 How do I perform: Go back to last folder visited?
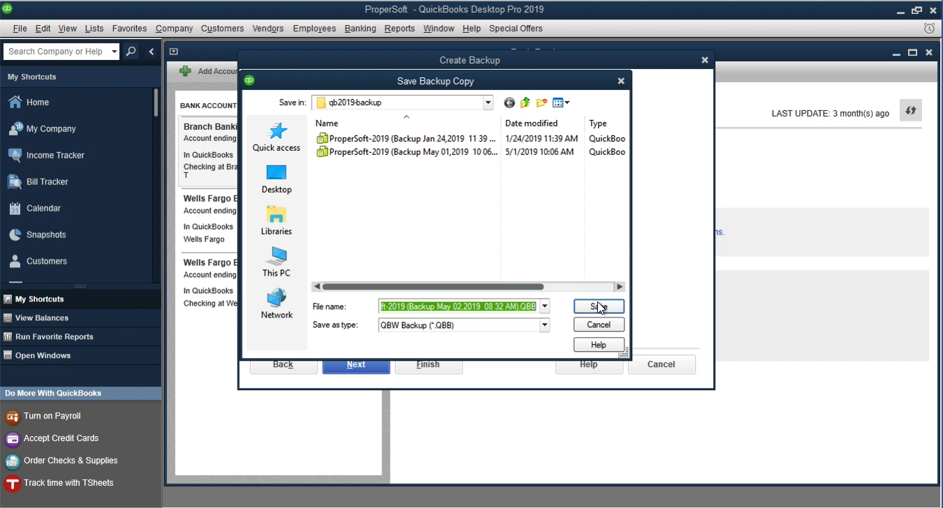509,103
